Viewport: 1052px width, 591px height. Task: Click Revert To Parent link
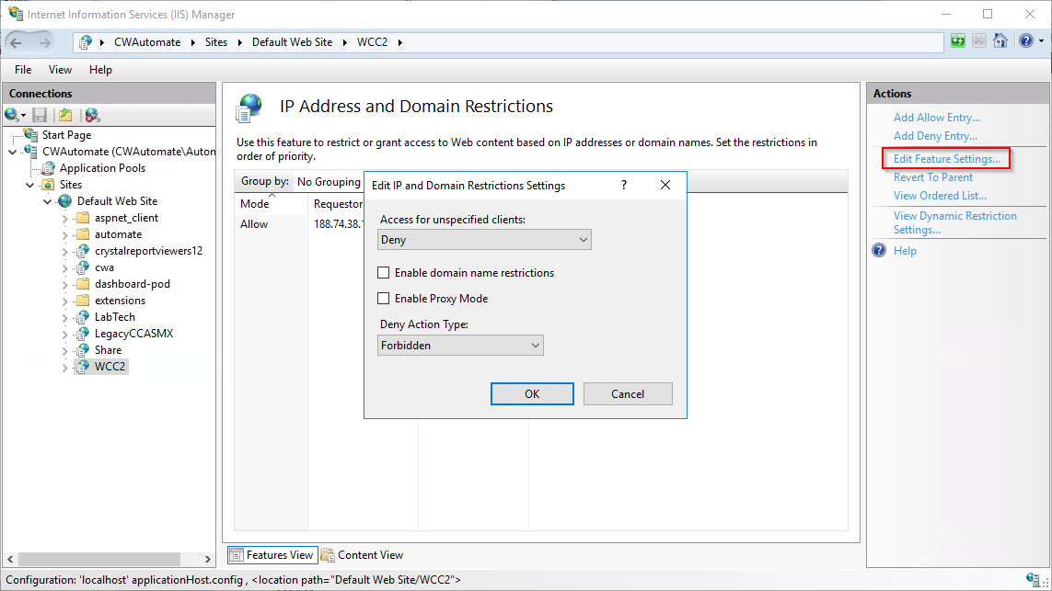932,177
